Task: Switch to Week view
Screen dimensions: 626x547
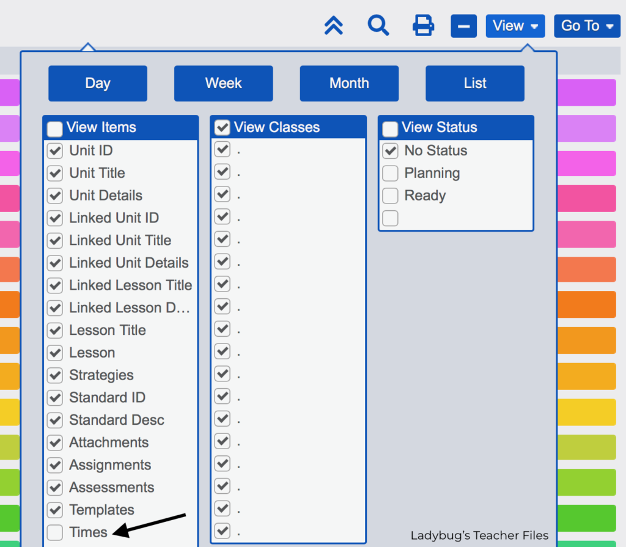Action: (x=224, y=84)
